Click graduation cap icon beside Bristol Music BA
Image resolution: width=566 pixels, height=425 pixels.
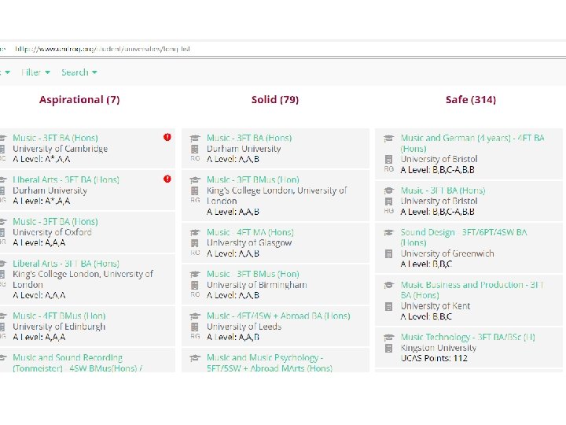[389, 190]
